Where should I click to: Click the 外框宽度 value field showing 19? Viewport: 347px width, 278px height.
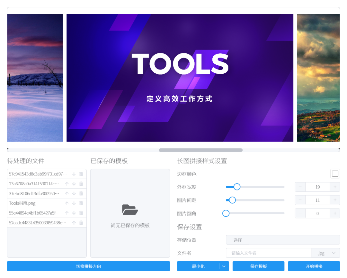[317, 187]
